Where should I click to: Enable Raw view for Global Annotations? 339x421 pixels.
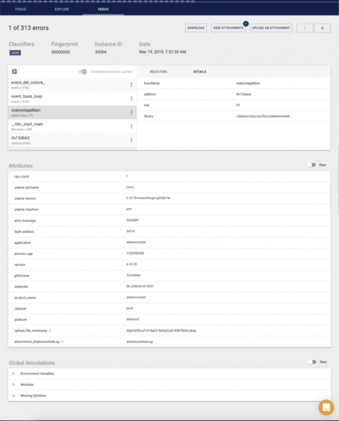tap(312, 362)
